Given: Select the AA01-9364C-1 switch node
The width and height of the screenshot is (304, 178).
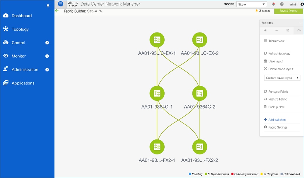Looking at the screenshot, I should point(157,94).
